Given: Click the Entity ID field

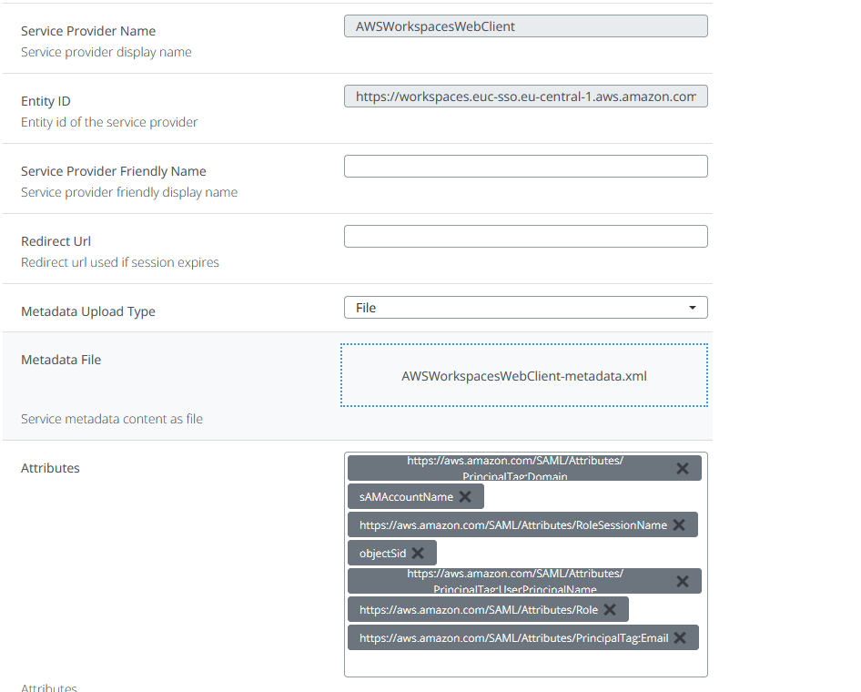Looking at the screenshot, I should click(525, 97).
